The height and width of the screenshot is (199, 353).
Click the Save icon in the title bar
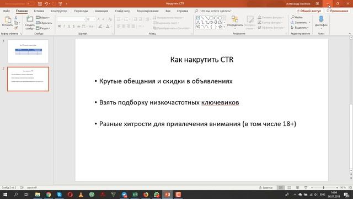(40, 4)
